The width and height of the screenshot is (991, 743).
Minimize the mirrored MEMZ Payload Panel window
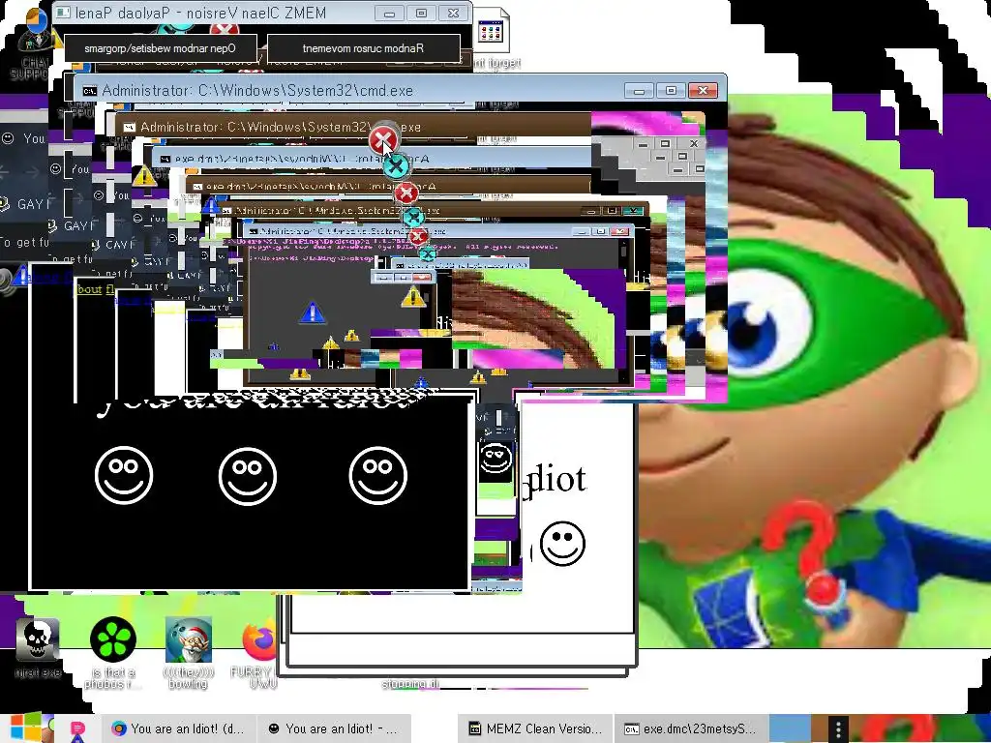(389, 13)
